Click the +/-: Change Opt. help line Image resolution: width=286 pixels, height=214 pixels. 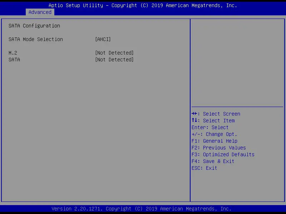[214, 134]
